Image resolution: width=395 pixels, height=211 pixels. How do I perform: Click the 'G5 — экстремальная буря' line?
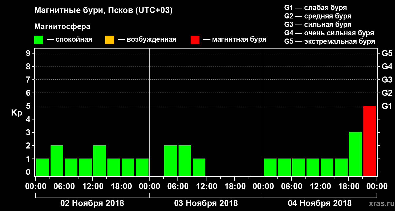coord(330,41)
